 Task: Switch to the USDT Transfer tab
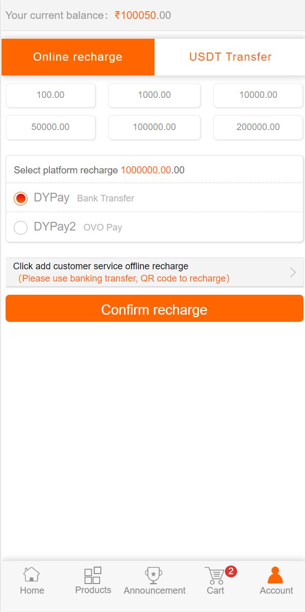click(231, 57)
